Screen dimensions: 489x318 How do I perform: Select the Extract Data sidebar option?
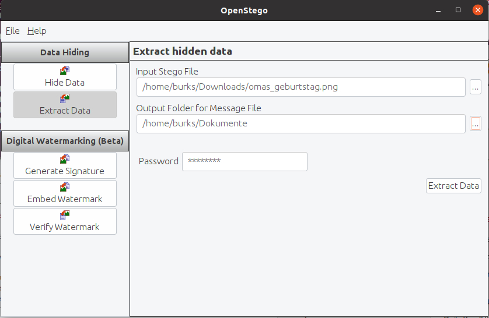point(65,105)
